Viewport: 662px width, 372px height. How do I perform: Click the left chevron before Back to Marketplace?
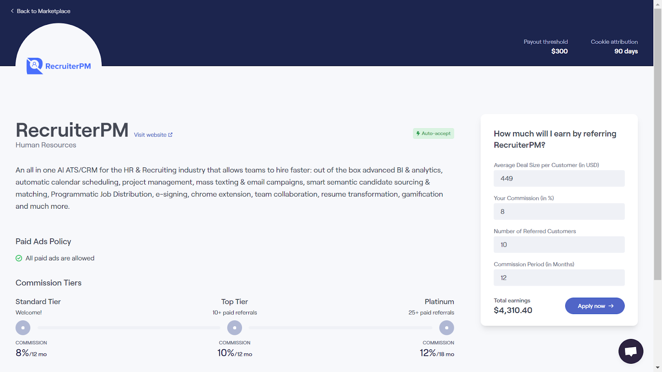[x=12, y=11]
